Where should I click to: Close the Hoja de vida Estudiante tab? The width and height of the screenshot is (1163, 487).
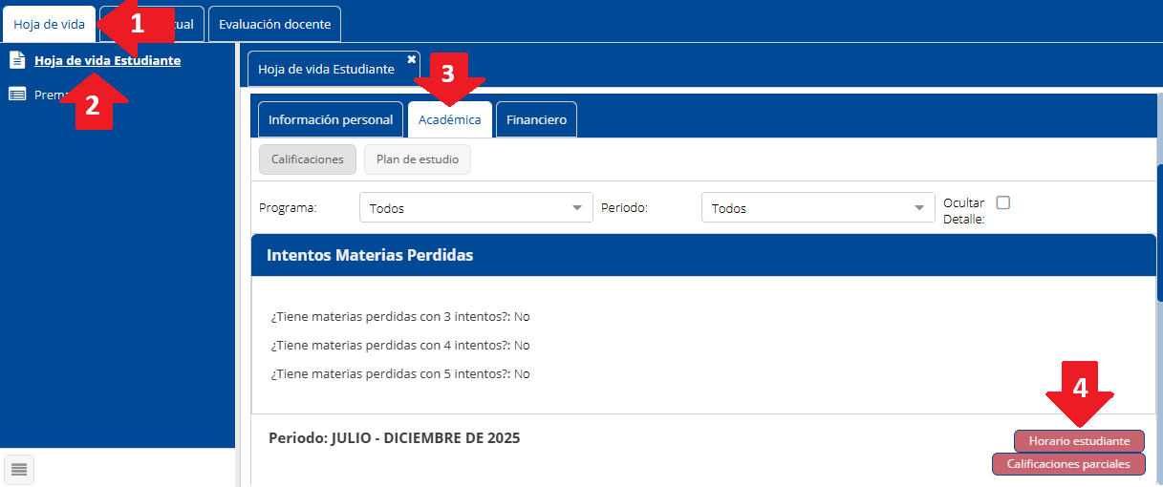coord(412,59)
